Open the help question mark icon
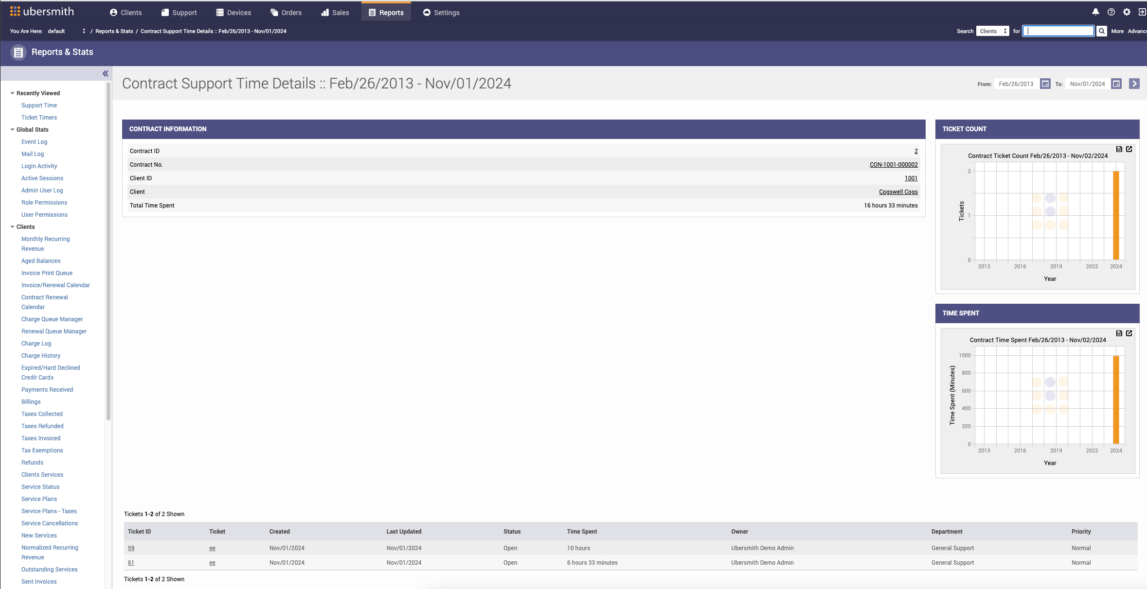Viewport: 1147px width, 589px height. click(1111, 12)
